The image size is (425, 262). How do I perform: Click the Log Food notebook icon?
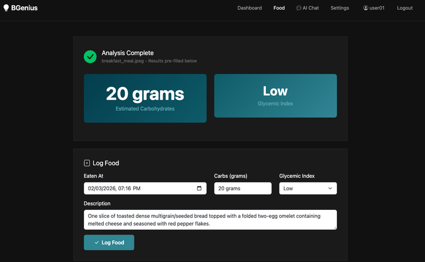pyautogui.click(x=86, y=163)
